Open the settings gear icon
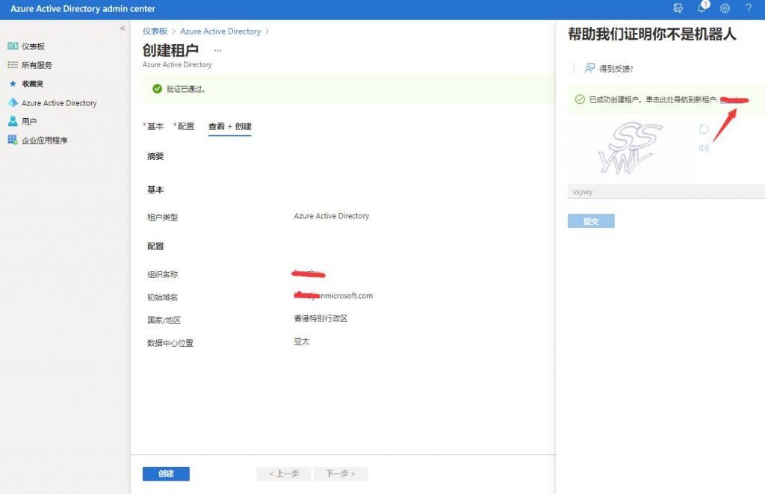Screen dimensions: 765x494 (x=725, y=8)
